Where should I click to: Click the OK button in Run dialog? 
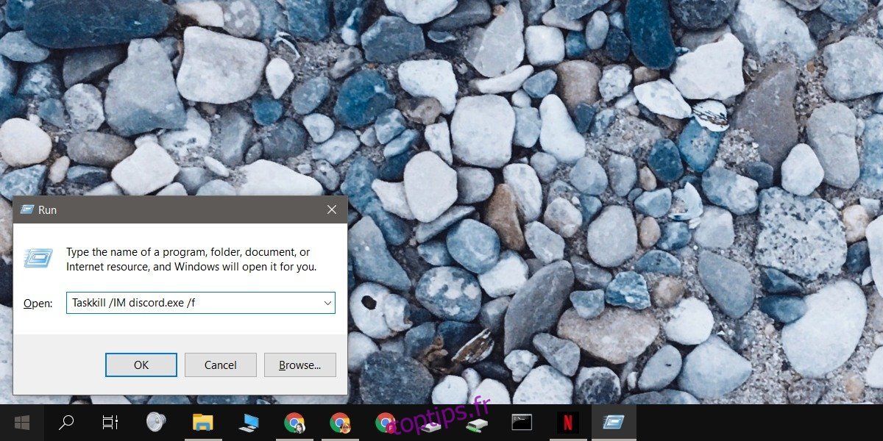click(141, 365)
